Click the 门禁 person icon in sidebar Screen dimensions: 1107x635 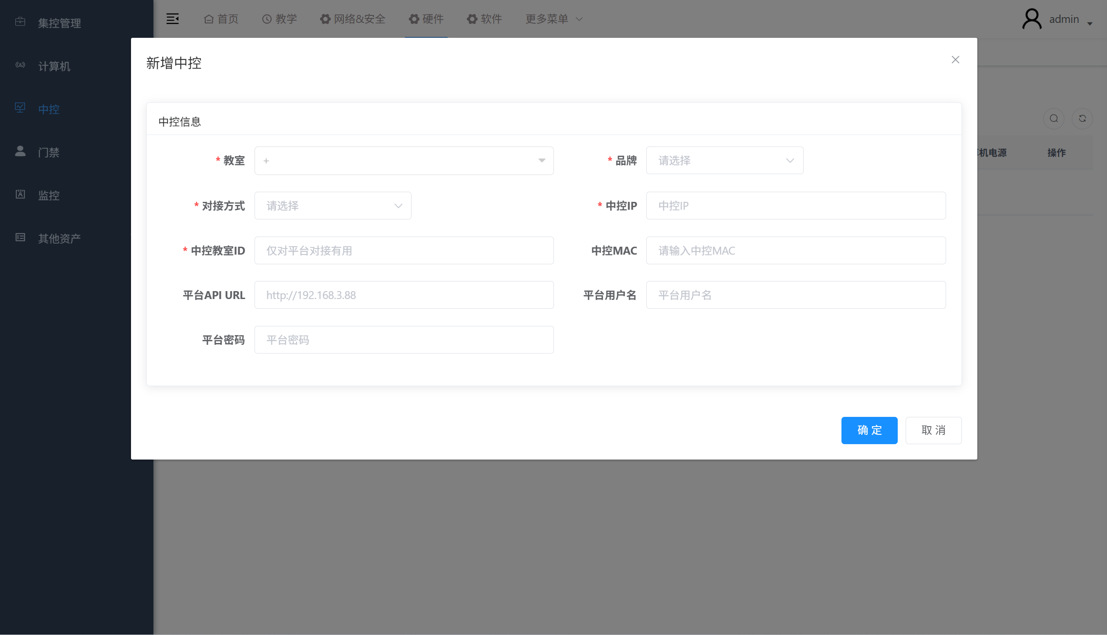[x=20, y=151]
